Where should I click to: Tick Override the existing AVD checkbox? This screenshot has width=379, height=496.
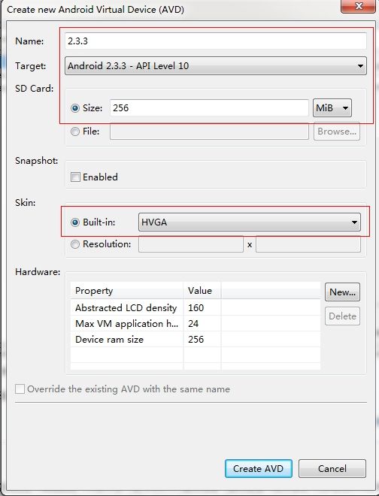tap(20, 389)
